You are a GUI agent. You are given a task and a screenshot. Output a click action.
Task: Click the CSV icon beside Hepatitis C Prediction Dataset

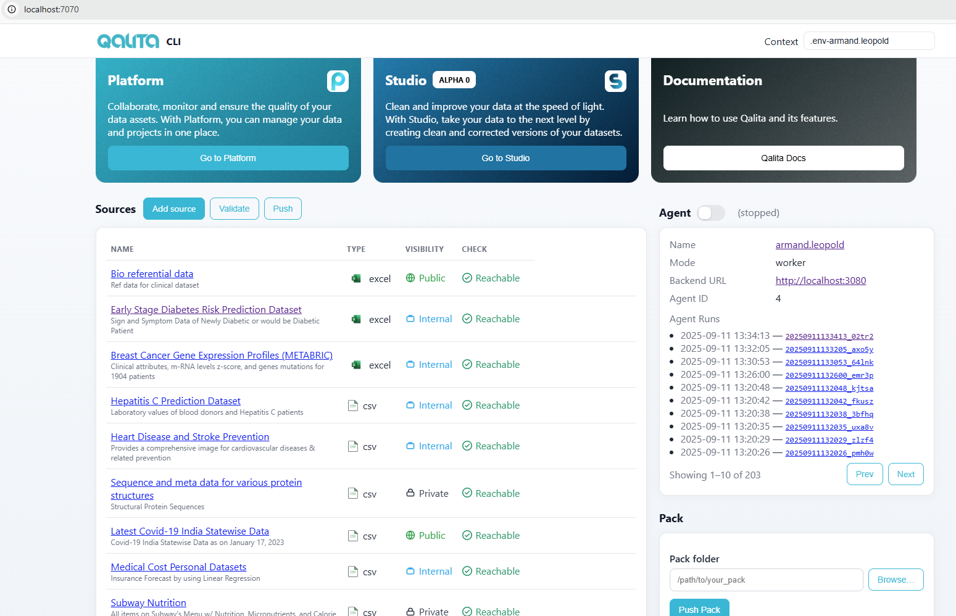pos(352,406)
